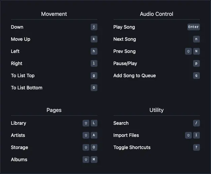This screenshot has width=211, height=174.
Task: Select the Movement section heading
Action: [54, 14]
